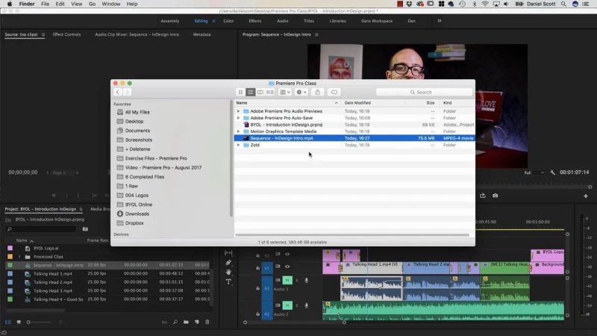Show more workspaces with double chevron
This screenshot has height=336, width=597.
pos(440,21)
